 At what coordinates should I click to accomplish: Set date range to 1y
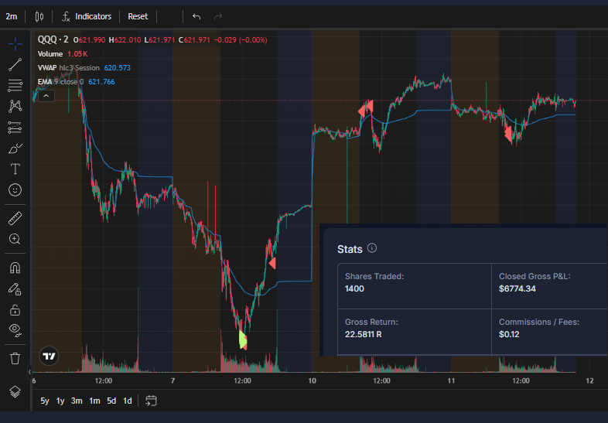coord(60,401)
